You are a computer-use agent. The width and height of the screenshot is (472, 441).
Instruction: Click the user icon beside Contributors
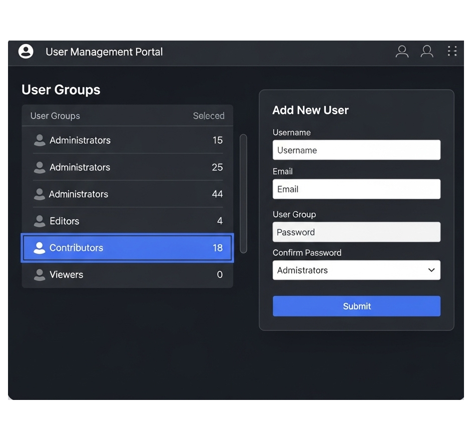coord(39,248)
